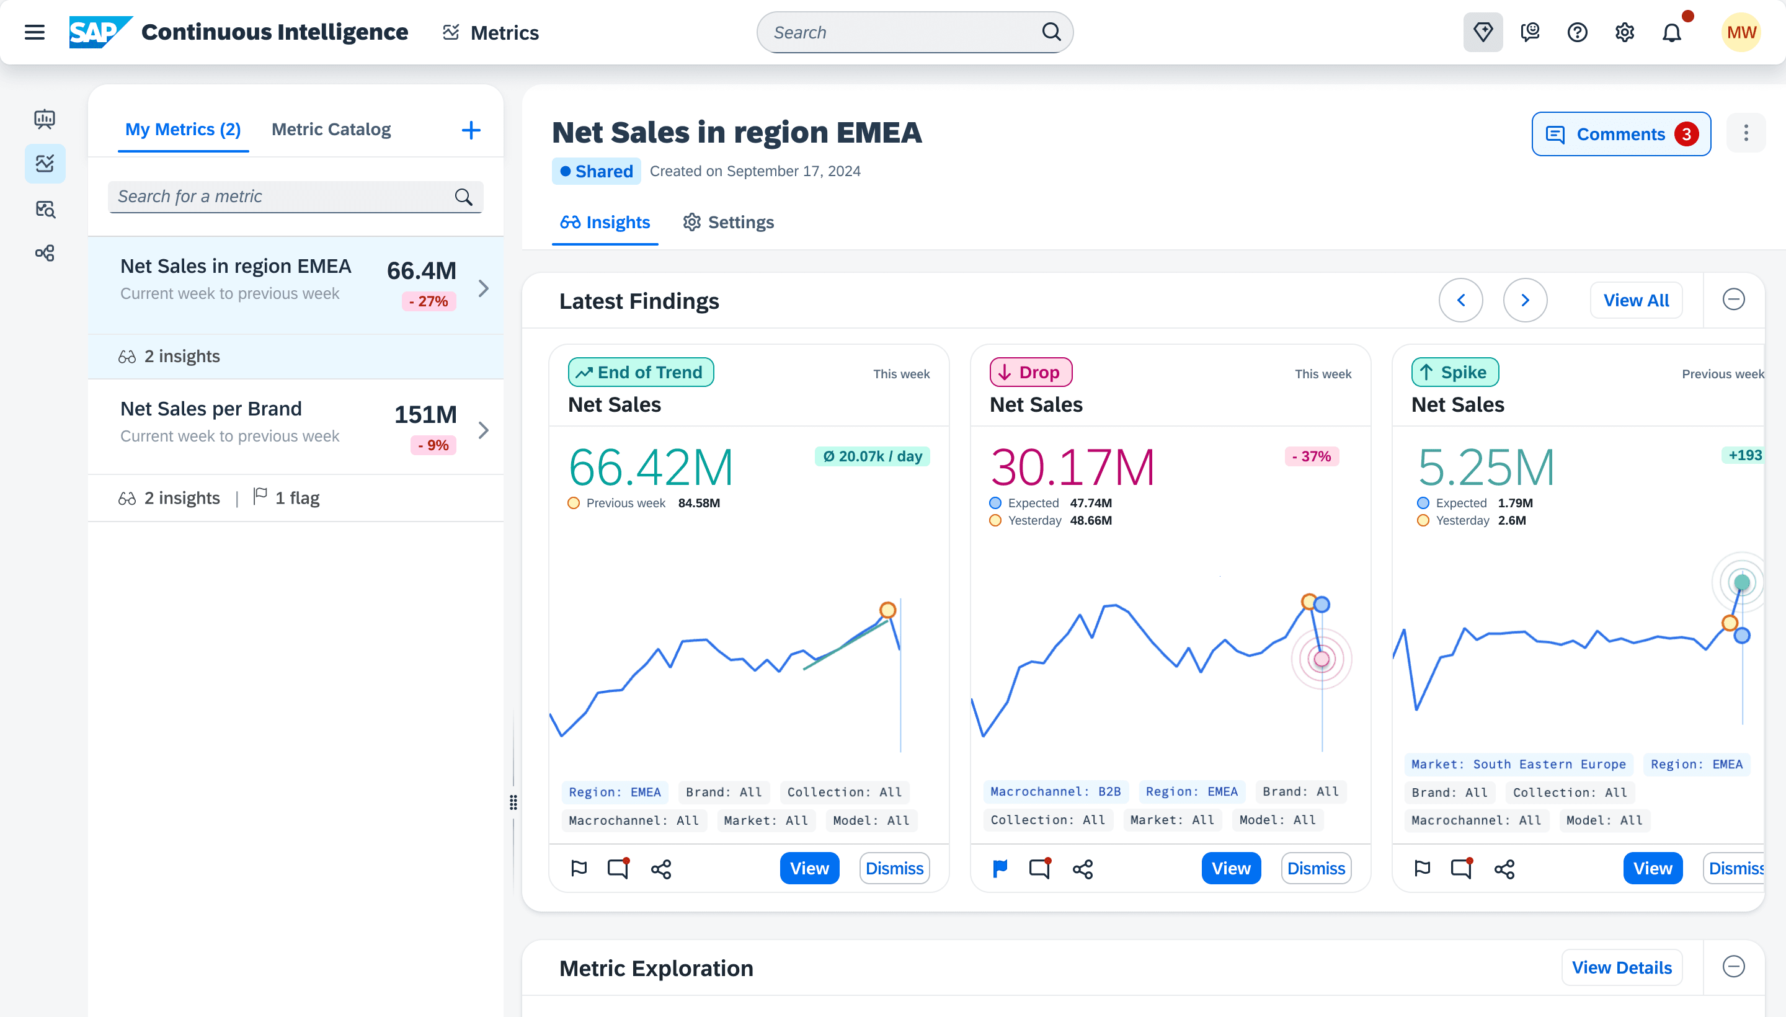Click the notifications bell icon
The image size is (1786, 1017).
click(1671, 32)
